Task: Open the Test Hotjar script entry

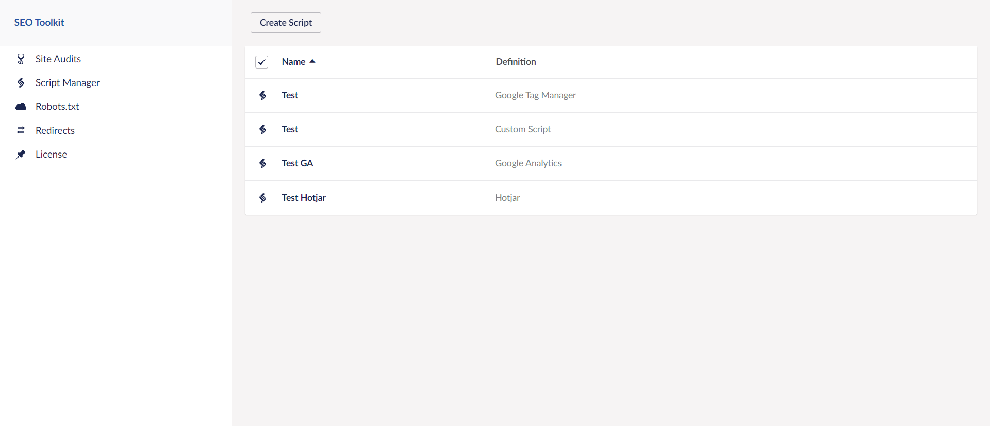Action: (304, 198)
